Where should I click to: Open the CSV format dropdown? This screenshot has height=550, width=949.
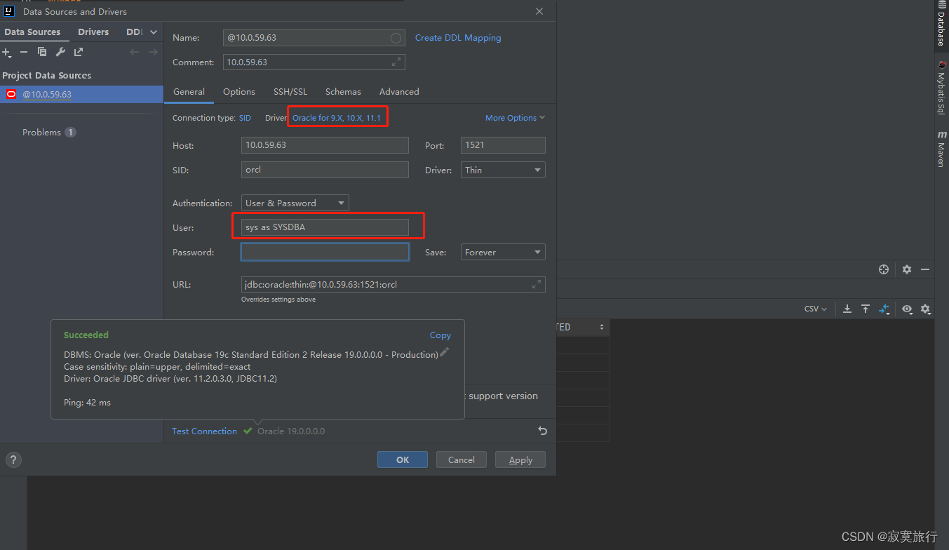pos(816,309)
